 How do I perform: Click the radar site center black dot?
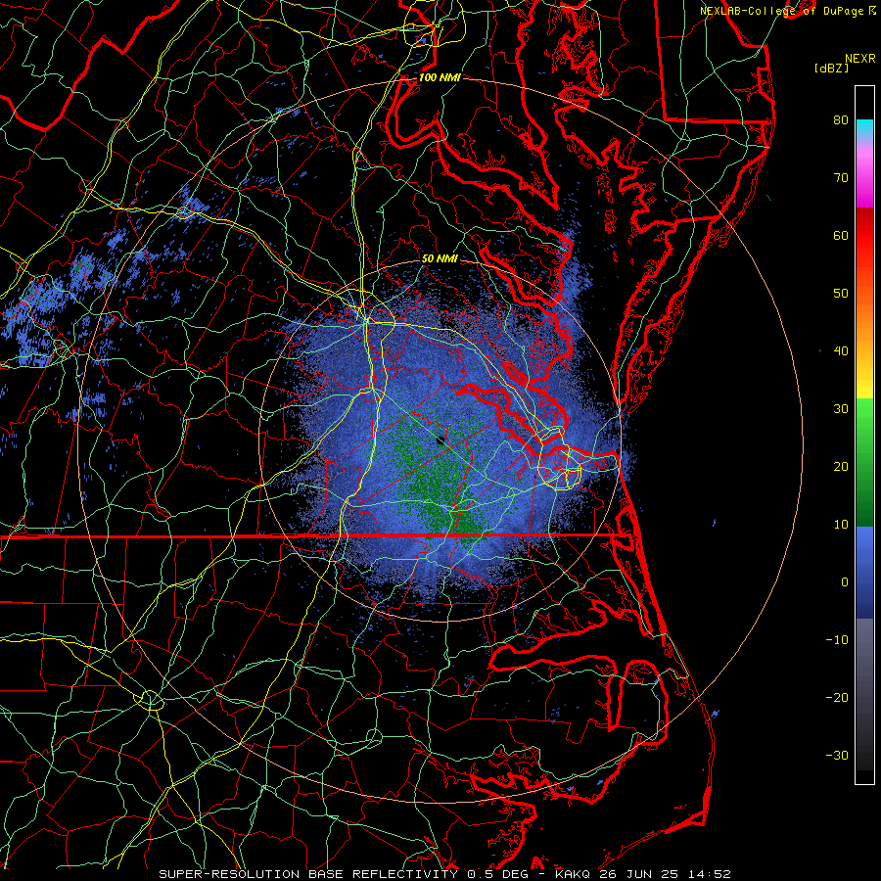pyautogui.click(x=440, y=440)
